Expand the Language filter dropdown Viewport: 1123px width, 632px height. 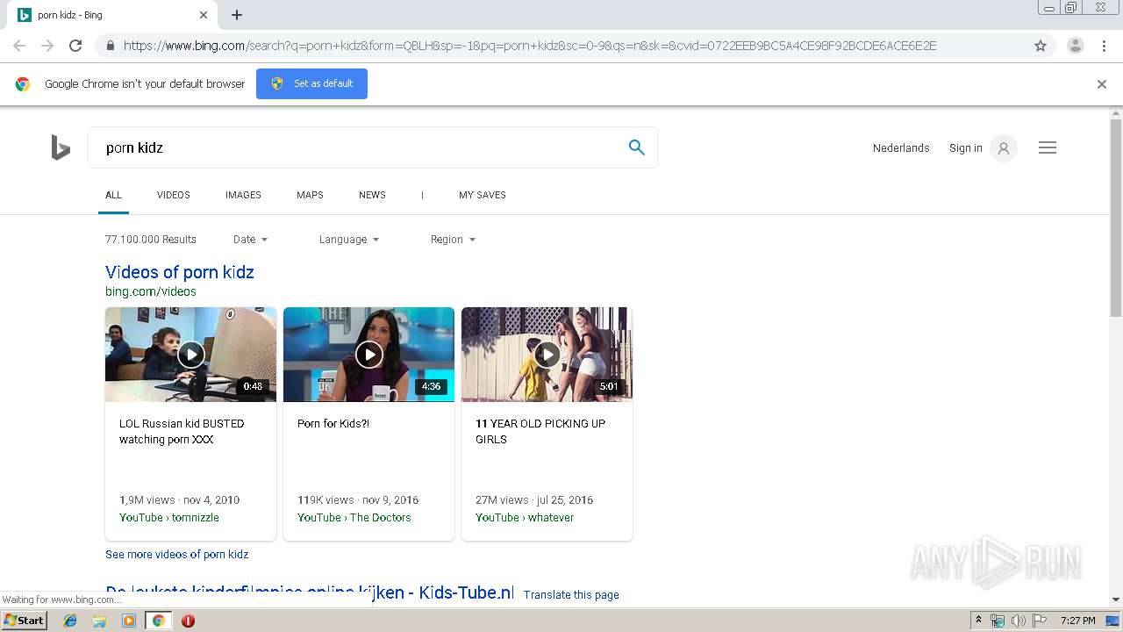click(349, 240)
